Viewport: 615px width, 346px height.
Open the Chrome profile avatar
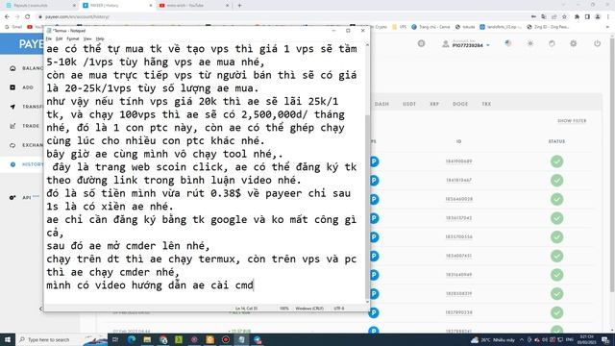[x=598, y=17]
